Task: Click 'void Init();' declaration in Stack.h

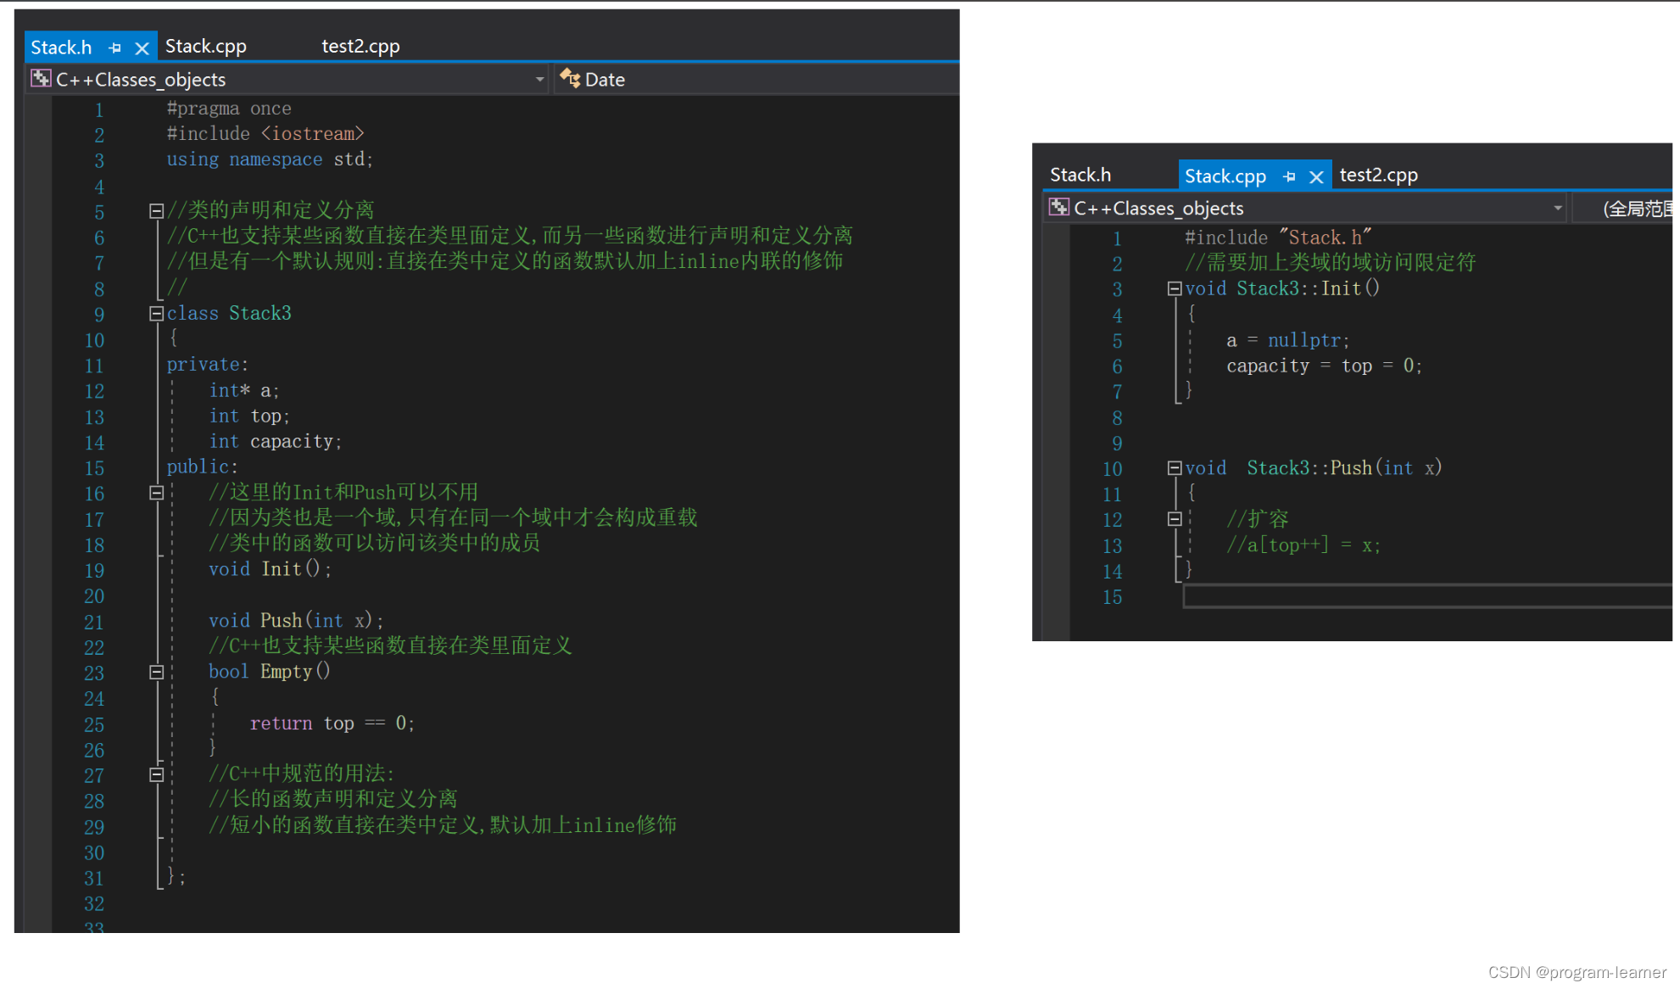Action: [270, 569]
